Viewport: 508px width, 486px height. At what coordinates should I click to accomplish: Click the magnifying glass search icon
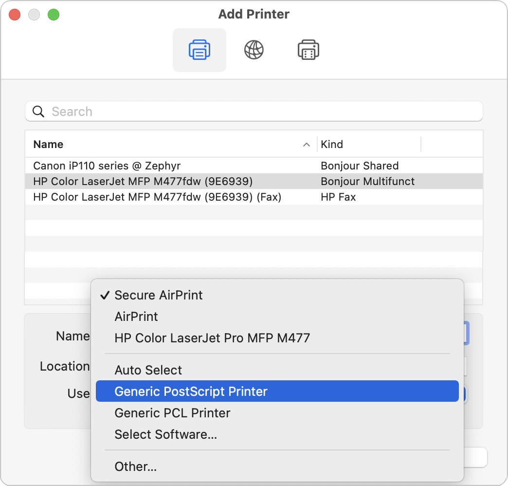pyautogui.click(x=38, y=111)
